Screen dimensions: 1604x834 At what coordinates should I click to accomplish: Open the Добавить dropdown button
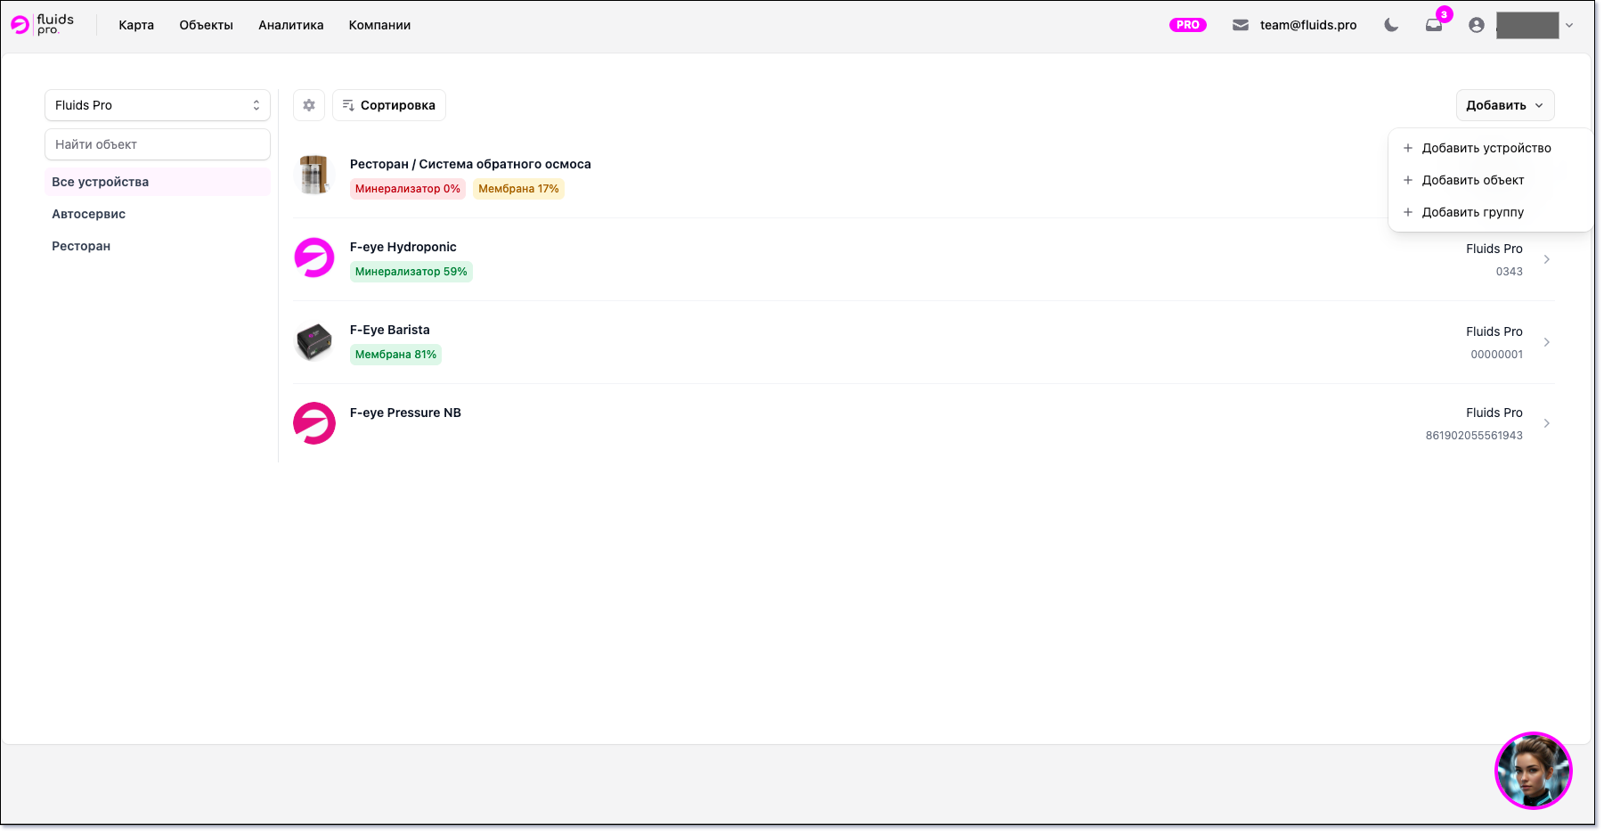point(1504,105)
